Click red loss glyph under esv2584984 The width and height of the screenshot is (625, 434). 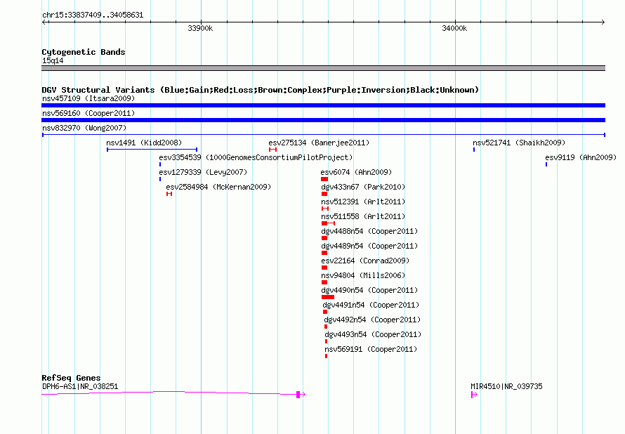[x=169, y=194]
